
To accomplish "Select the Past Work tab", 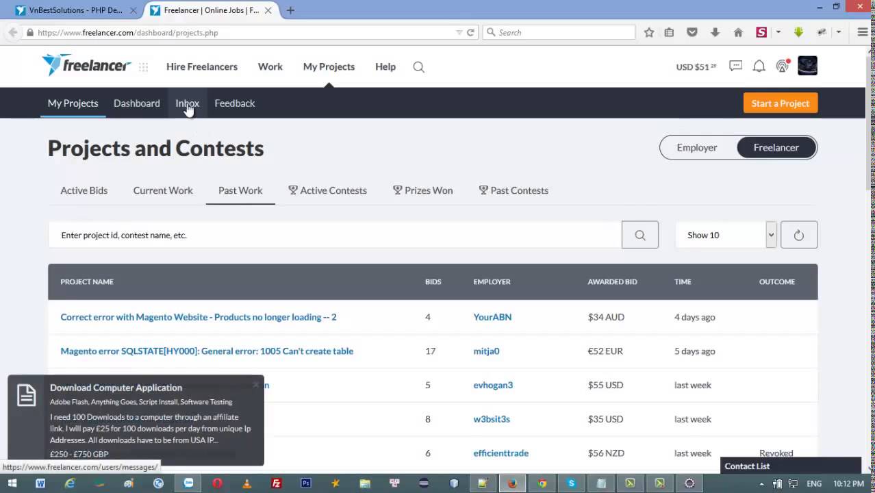I will pos(240,190).
